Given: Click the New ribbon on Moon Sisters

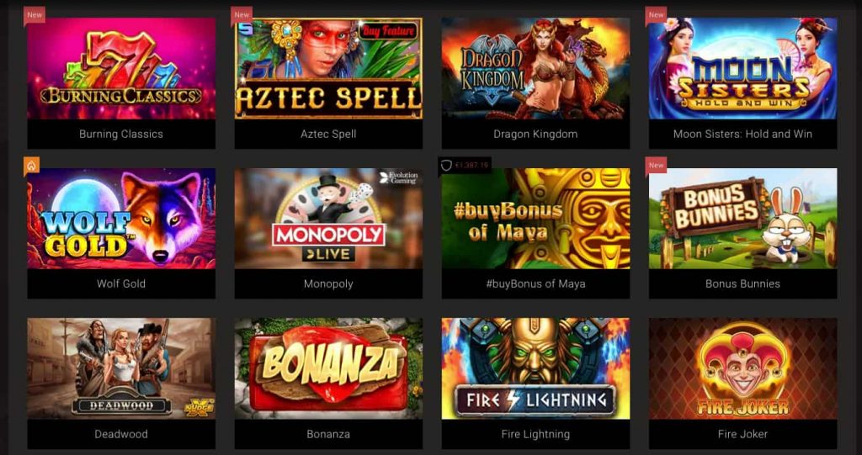Looking at the screenshot, I should [656, 15].
